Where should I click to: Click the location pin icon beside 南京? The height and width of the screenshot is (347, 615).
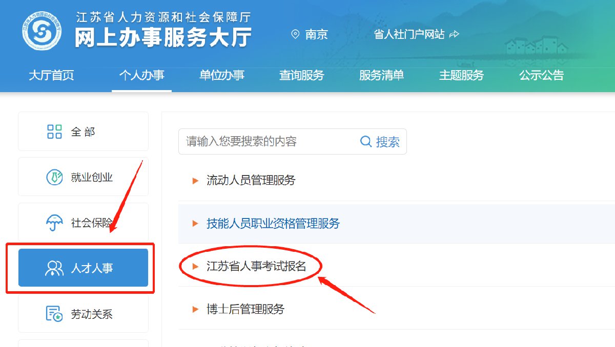point(295,35)
